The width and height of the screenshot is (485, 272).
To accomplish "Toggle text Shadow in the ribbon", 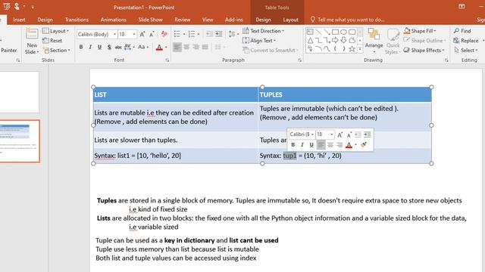I will pyautogui.click(x=109, y=47).
